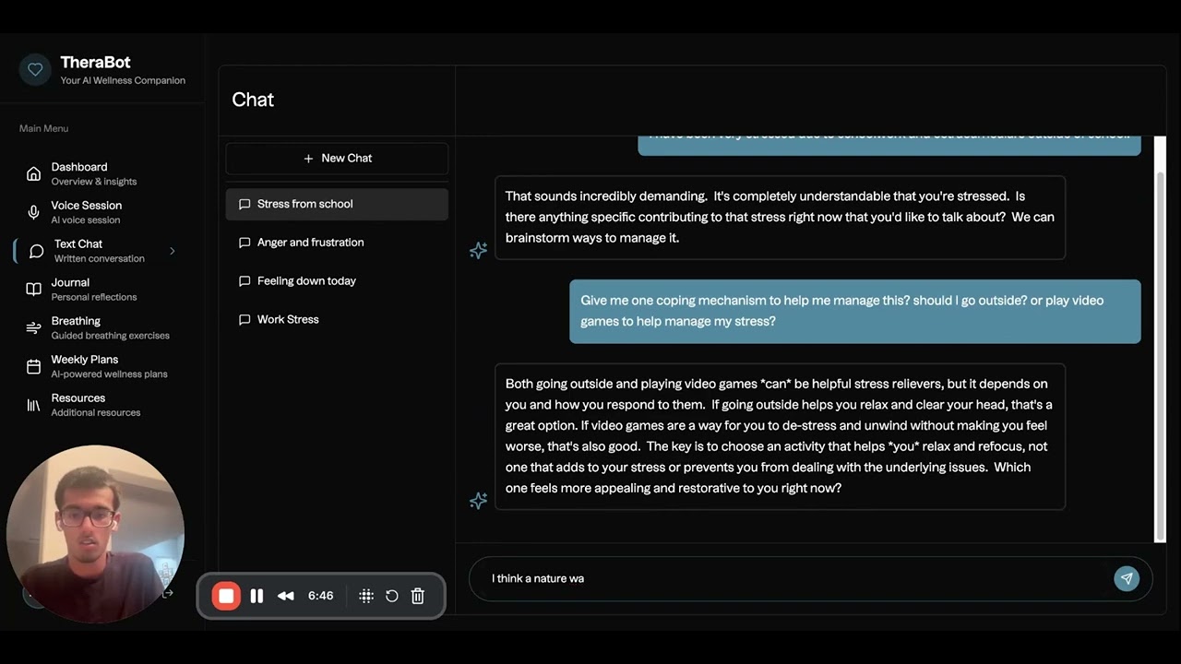Click the TheraBot heart logo
This screenshot has width=1181, height=664.
(35, 69)
